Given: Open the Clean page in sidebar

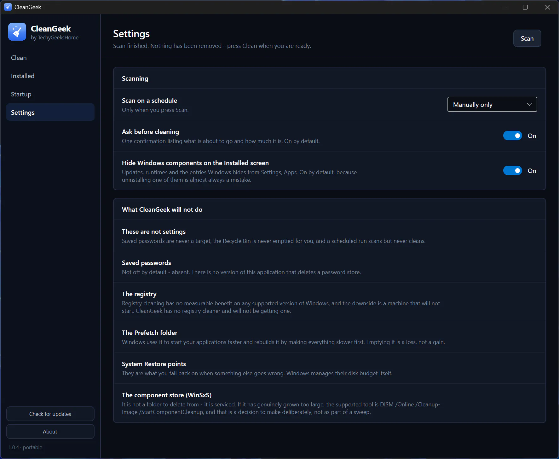Looking at the screenshot, I should 50,58.
